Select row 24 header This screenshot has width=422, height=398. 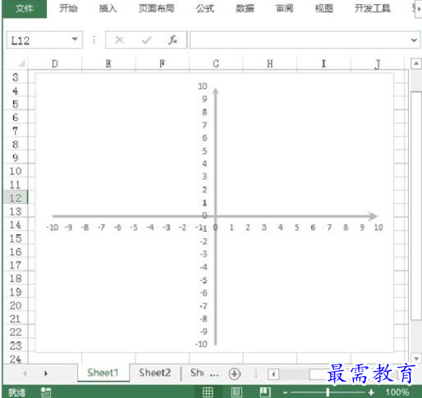coord(16,359)
